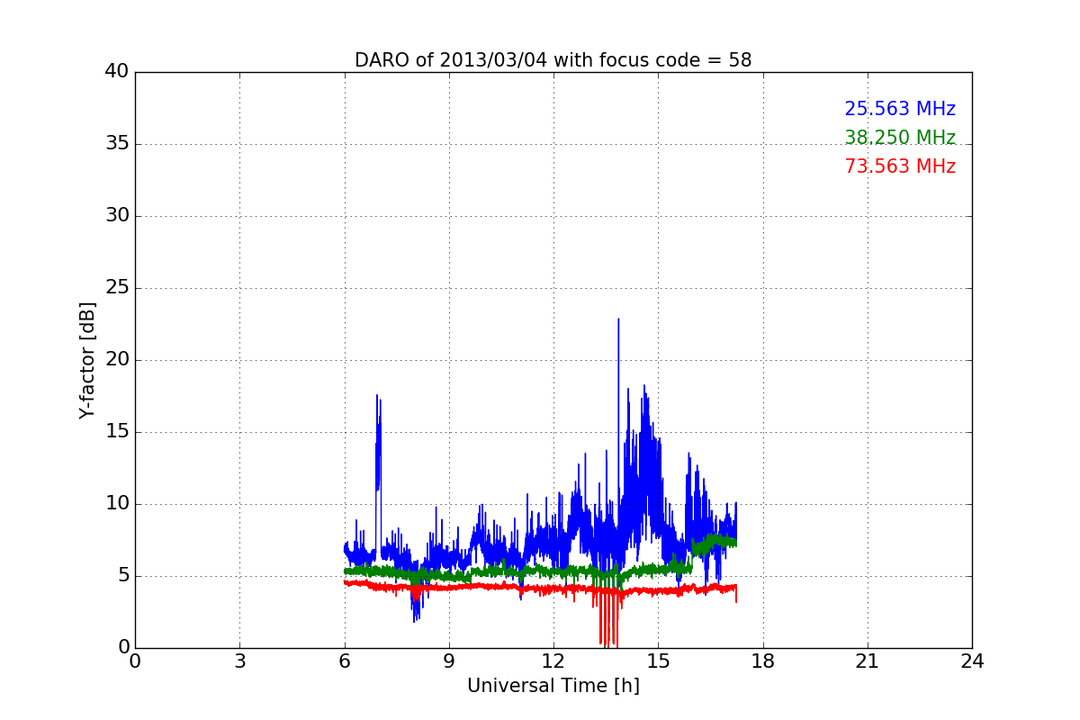Click x-axis tick label 15

coord(658,661)
